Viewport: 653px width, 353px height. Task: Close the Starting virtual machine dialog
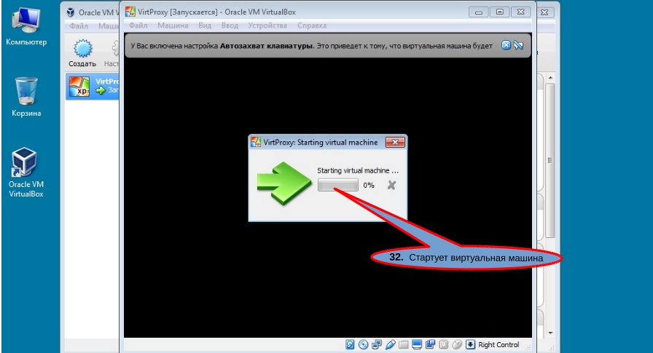(x=395, y=142)
